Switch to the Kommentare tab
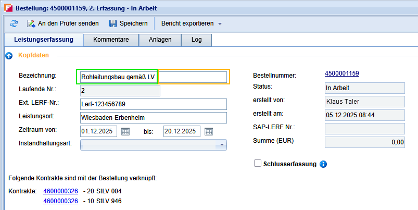 click(x=111, y=40)
